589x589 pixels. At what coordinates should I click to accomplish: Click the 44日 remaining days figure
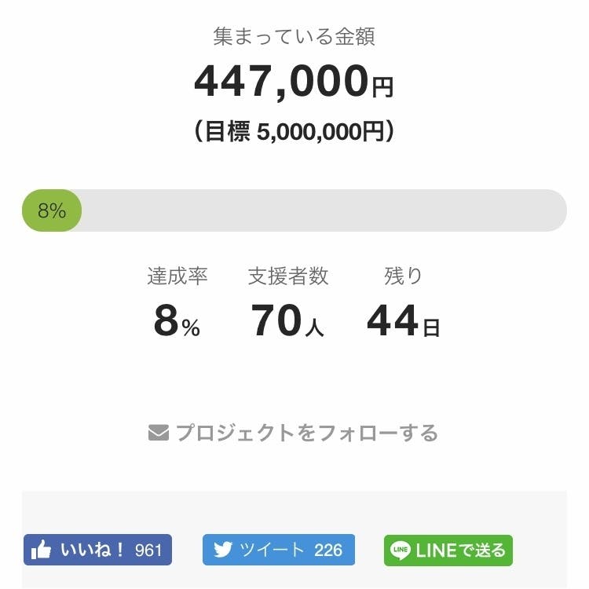point(403,321)
